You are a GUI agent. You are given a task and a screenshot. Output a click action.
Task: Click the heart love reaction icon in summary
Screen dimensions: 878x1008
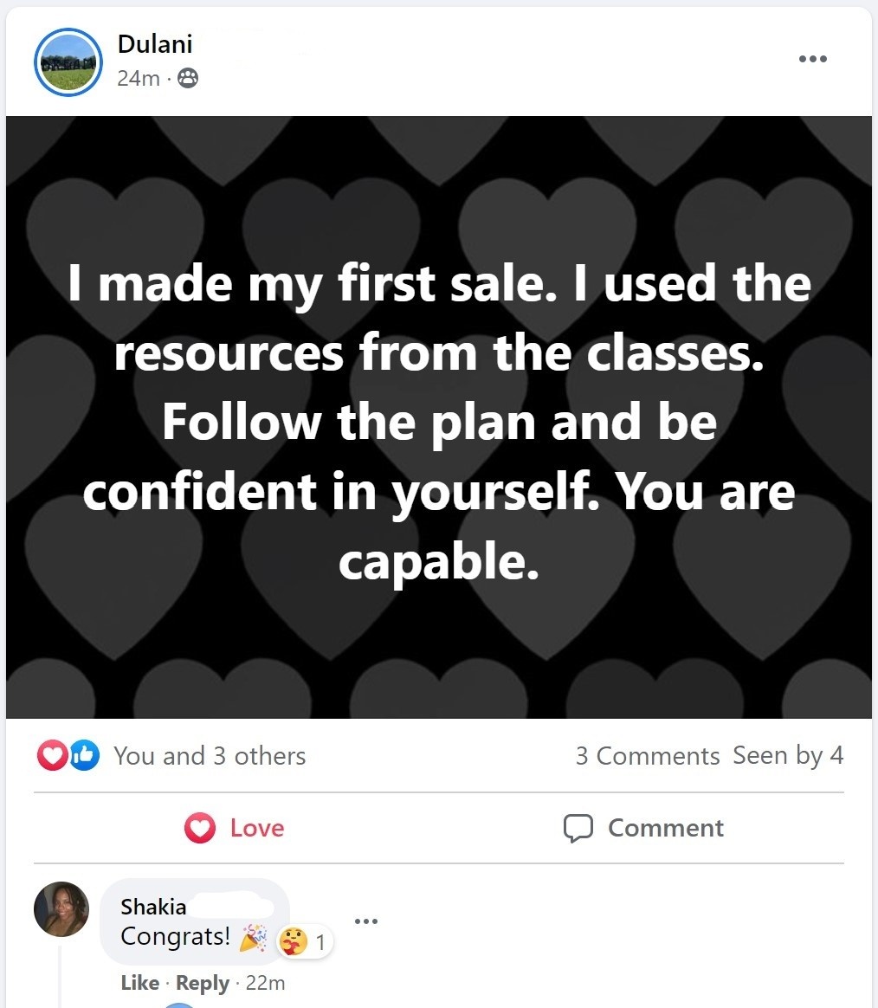[x=51, y=756]
